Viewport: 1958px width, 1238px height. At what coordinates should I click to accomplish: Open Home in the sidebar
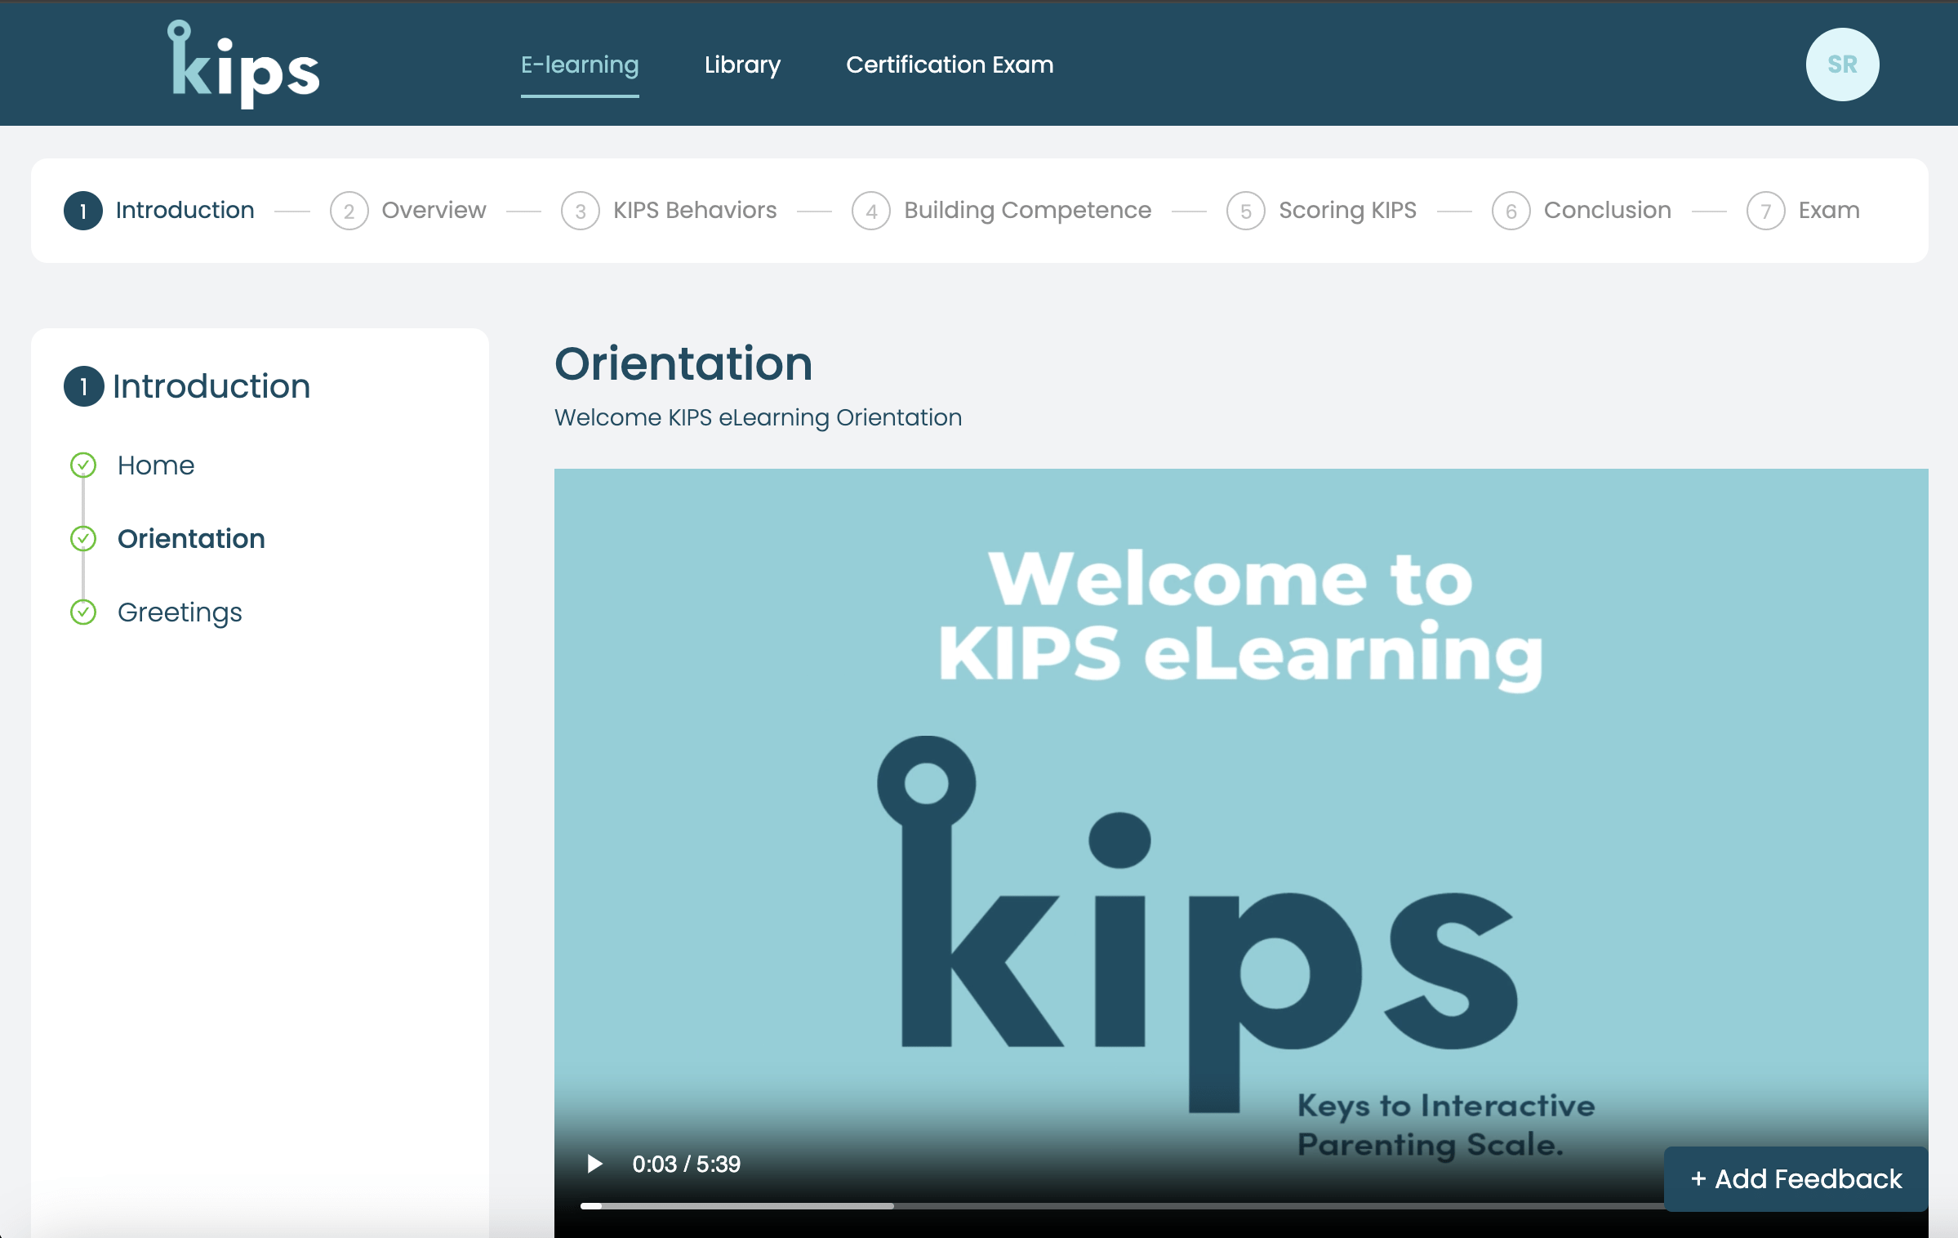[x=156, y=465]
